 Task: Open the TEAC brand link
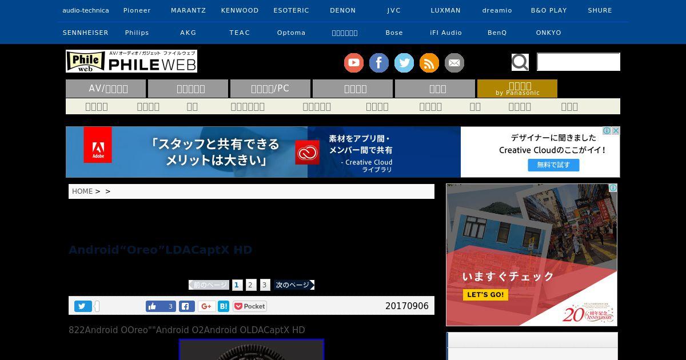coord(240,33)
